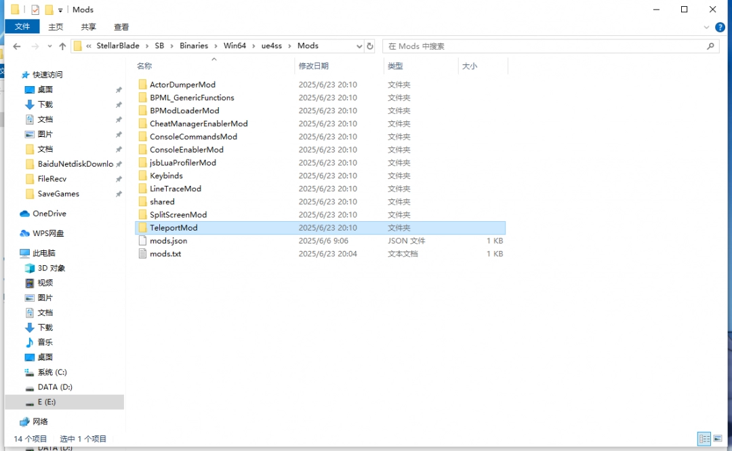Open 系统 (C:) drive

[x=52, y=372]
